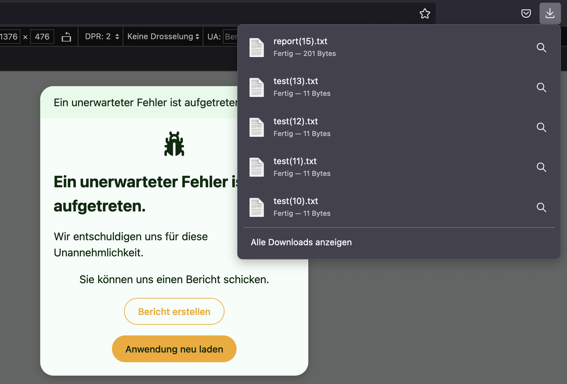The image size is (567, 384).
Task: Reveal test(12).txt with its magnifier icon
Action: click(x=542, y=128)
